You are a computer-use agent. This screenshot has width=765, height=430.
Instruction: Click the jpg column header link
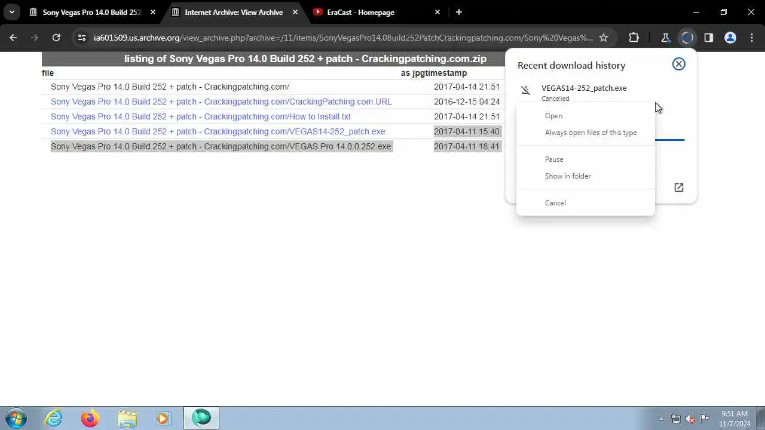click(418, 73)
